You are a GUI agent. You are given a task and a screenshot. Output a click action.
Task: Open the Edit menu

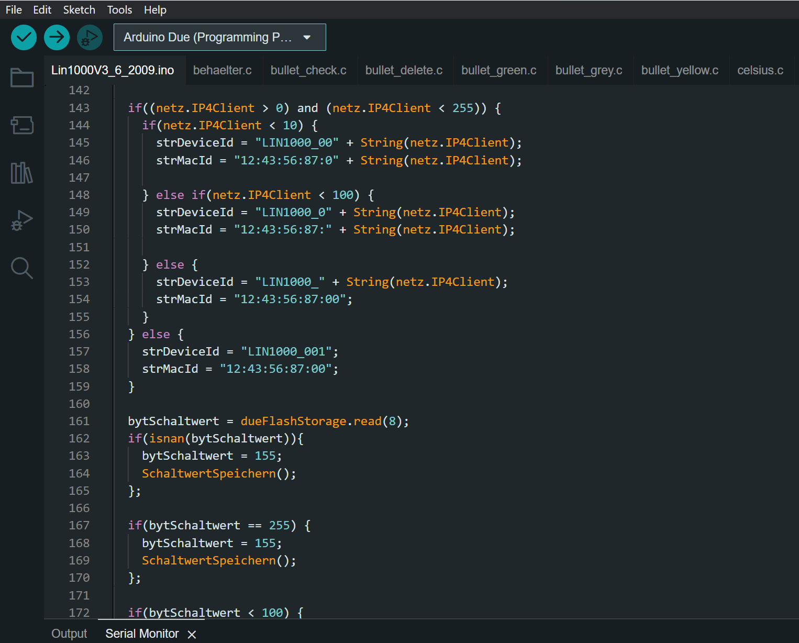tap(42, 9)
